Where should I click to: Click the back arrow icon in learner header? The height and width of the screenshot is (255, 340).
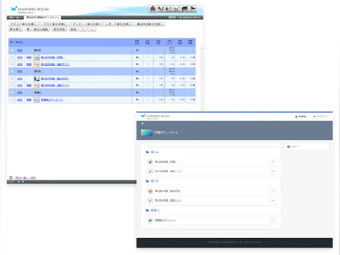click(142, 124)
